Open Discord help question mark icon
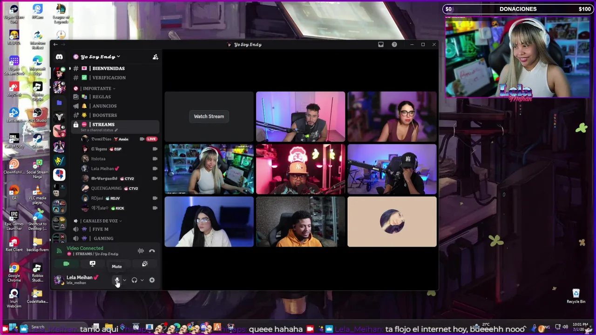 [394, 45]
